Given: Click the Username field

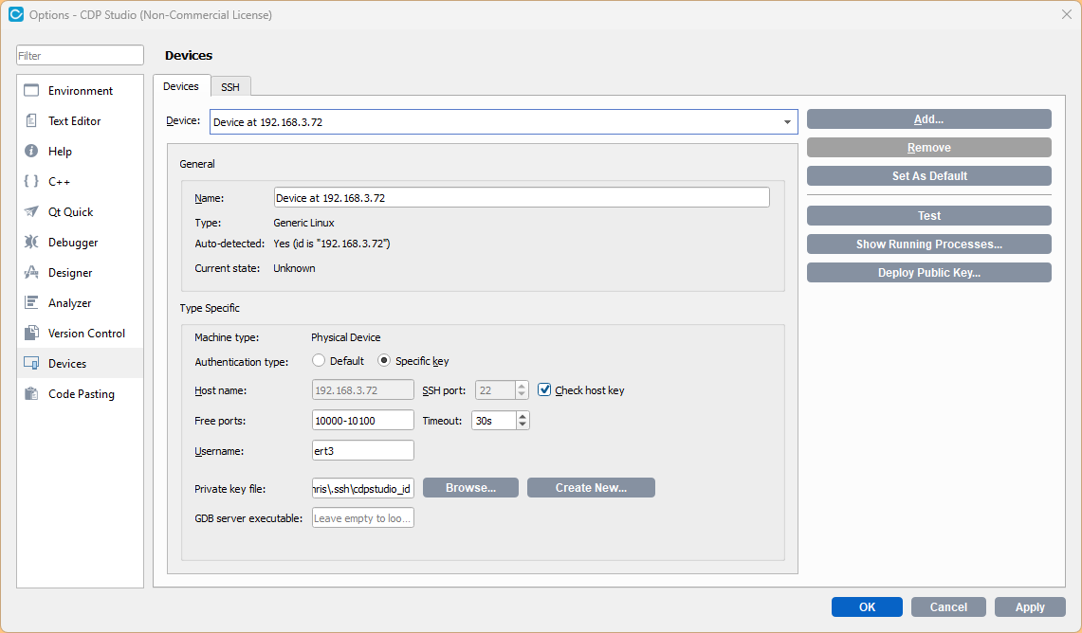Looking at the screenshot, I should pyautogui.click(x=363, y=450).
